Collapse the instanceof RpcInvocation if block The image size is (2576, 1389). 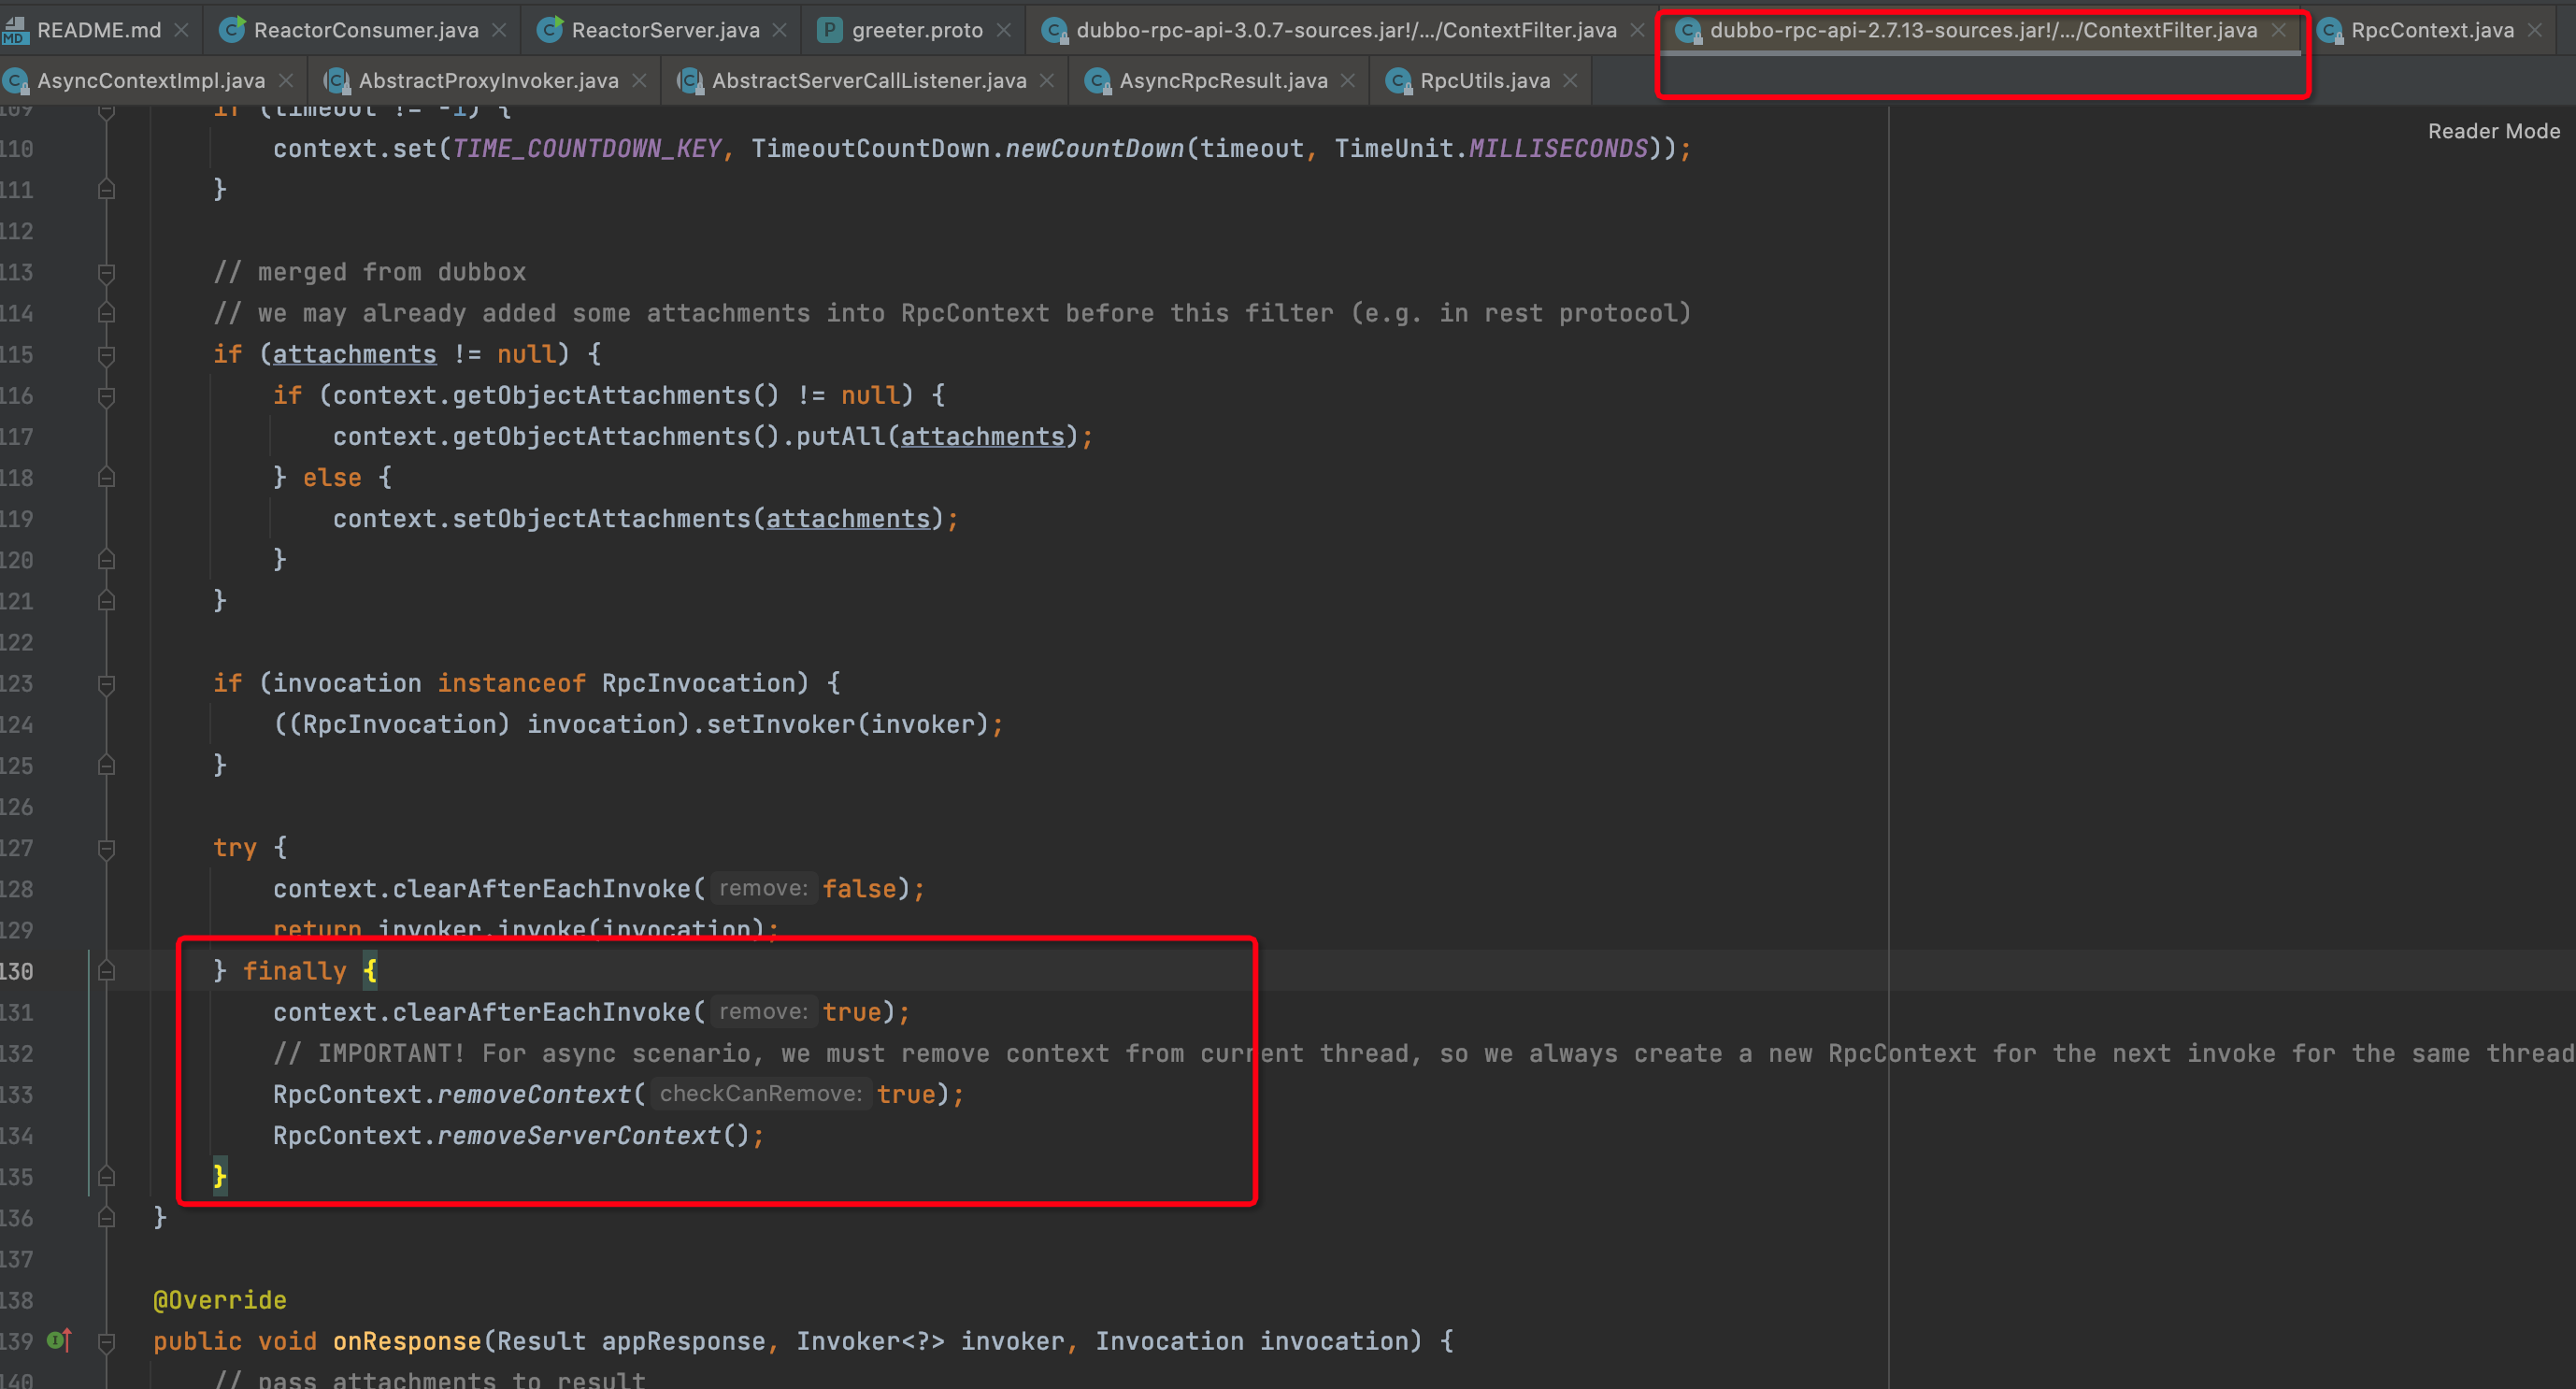pos(107,684)
